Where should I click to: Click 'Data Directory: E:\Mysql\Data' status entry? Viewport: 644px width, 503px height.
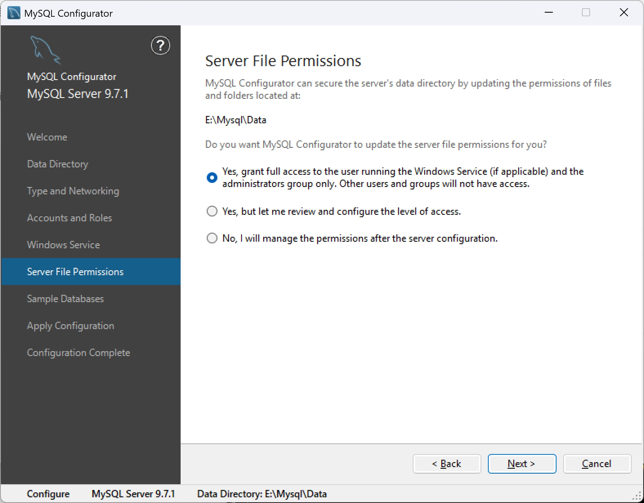pyautogui.click(x=262, y=494)
